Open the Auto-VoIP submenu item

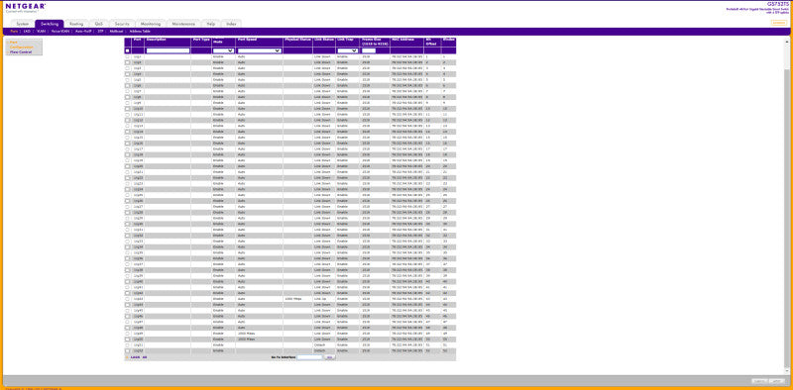pos(83,32)
